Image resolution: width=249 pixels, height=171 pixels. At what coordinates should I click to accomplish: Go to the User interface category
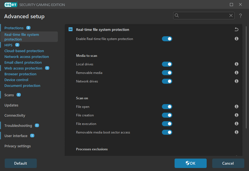point(16,136)
